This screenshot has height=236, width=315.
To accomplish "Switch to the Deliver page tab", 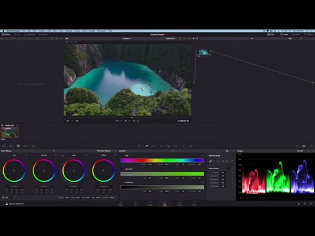I will (x=194, y=204).
